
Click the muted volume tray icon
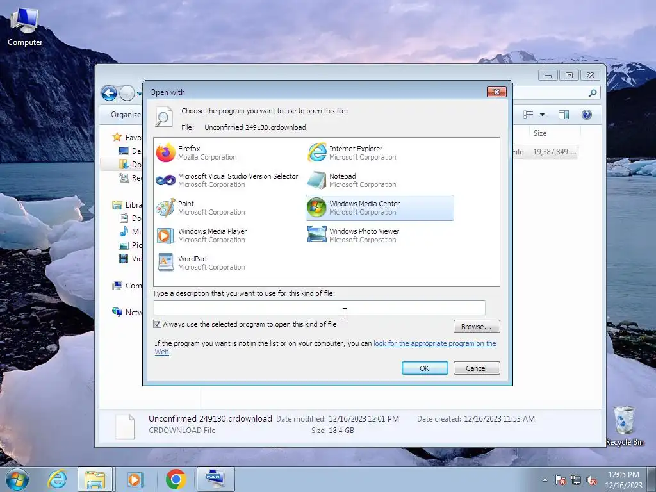[x=591, y=480]
